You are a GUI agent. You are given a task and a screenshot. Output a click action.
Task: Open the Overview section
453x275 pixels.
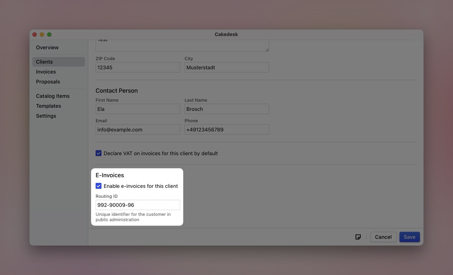pyautogui.click(x=47, y=47)
